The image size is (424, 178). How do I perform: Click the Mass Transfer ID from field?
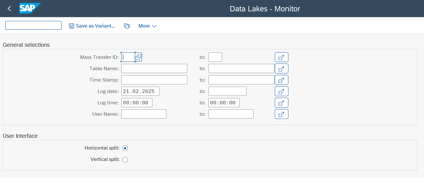(128, 57)
